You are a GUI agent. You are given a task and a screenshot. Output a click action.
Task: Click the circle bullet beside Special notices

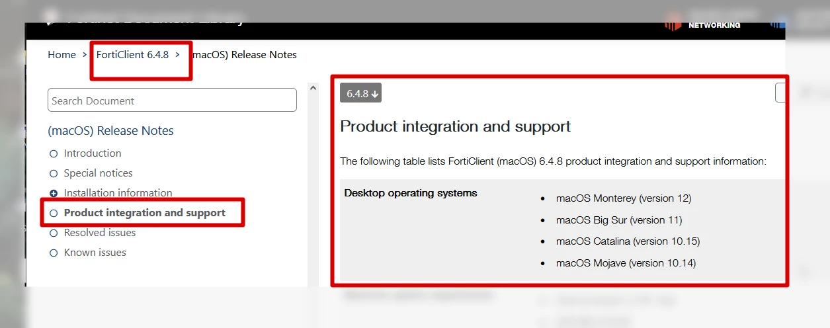pos(54,173)
